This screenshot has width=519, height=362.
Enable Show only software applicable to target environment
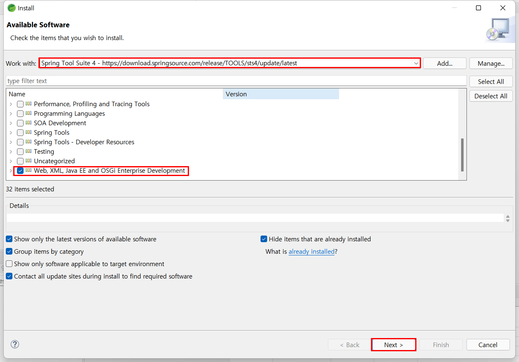tap(9, 264)
